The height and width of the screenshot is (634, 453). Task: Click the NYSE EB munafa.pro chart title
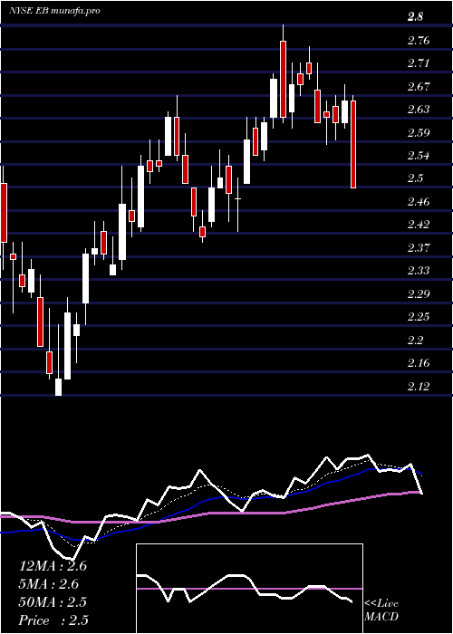(x=54, y=11)
